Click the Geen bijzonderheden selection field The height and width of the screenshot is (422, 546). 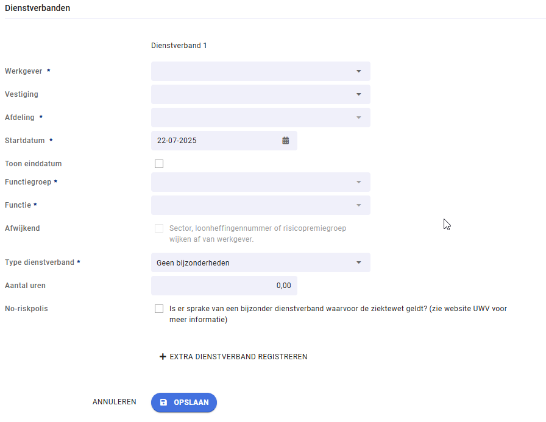pyautogui.click(x=260, y=262)
